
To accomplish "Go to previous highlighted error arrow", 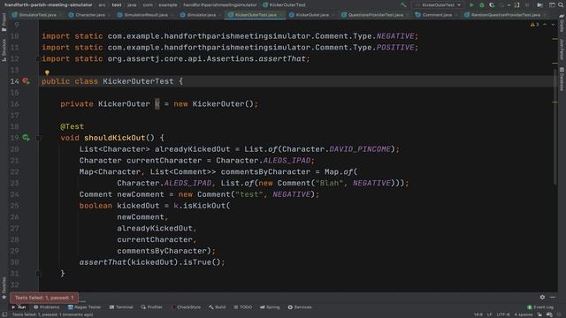I will pyautogui.click(x=545, y=25).
